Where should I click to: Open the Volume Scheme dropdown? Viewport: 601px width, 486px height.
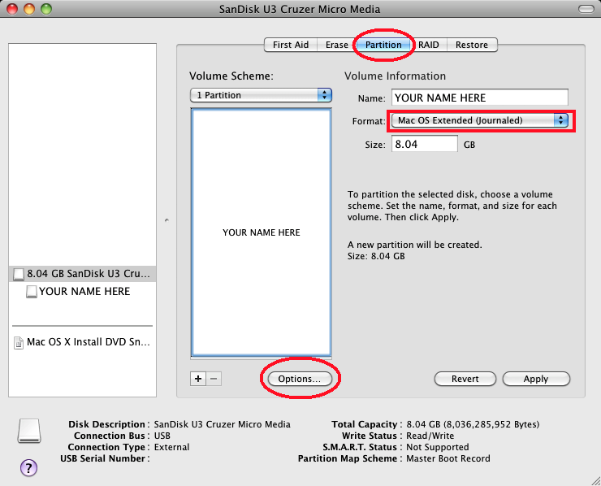pyautogui.click(x=261, y=95)
